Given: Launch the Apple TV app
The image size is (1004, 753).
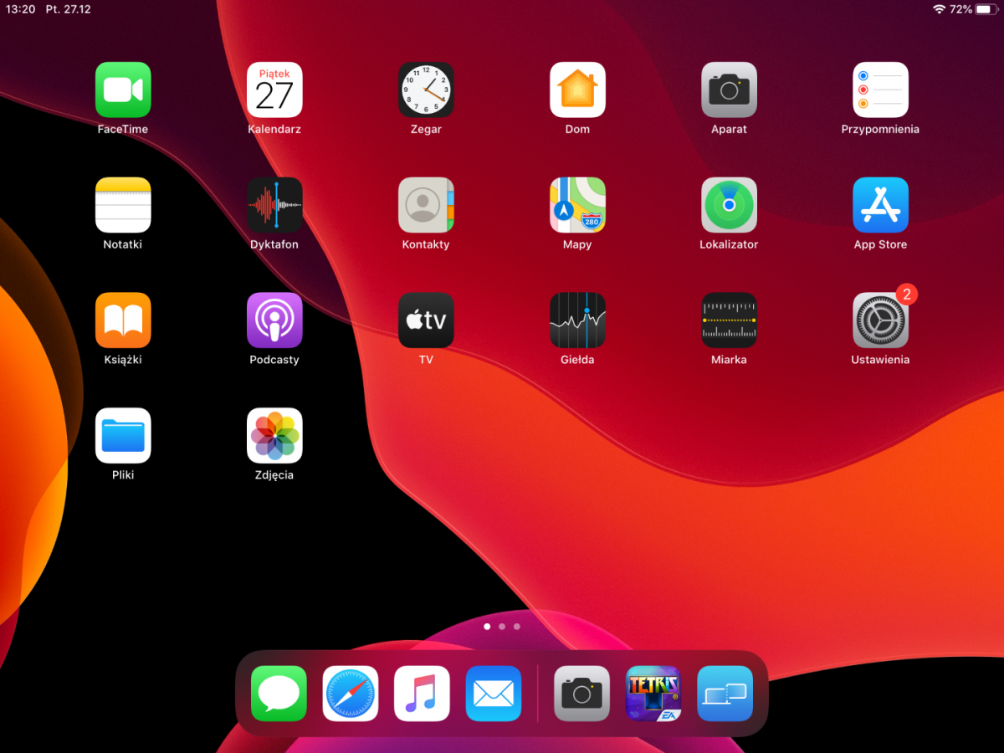Looking at the screenshot, I should [426, 320].
